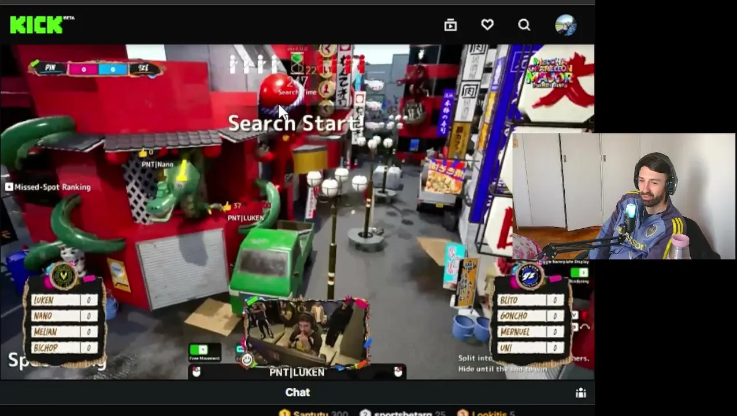Open sportsbetarg's leaderboard entry

point(402,413)
